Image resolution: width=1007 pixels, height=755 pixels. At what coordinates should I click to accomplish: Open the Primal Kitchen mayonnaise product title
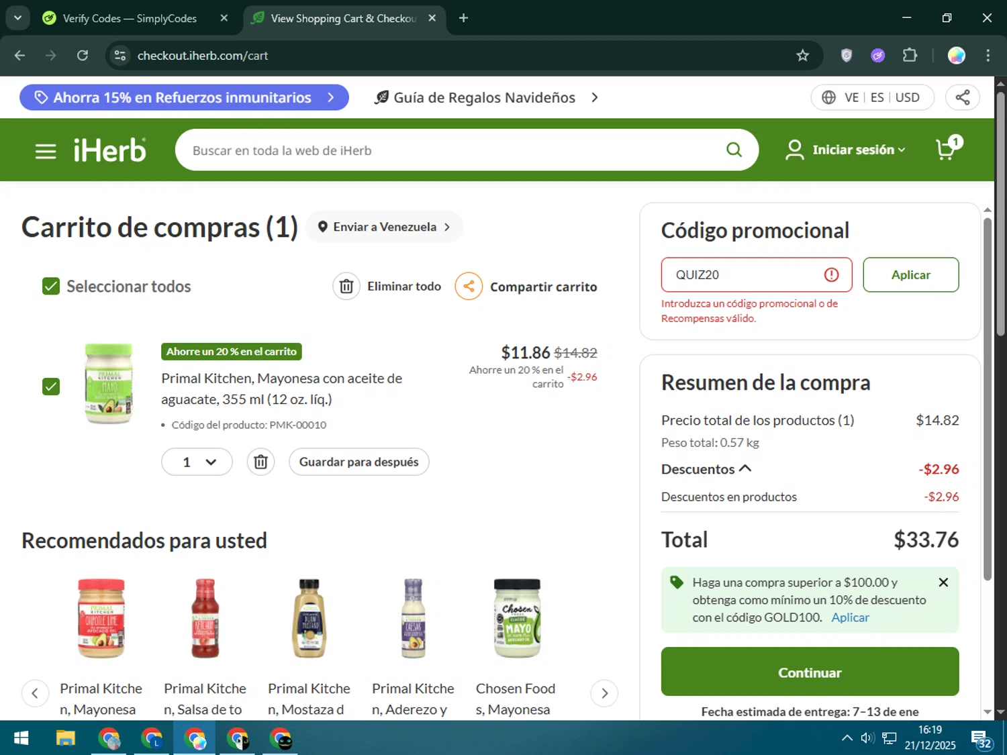pos(282,389)
